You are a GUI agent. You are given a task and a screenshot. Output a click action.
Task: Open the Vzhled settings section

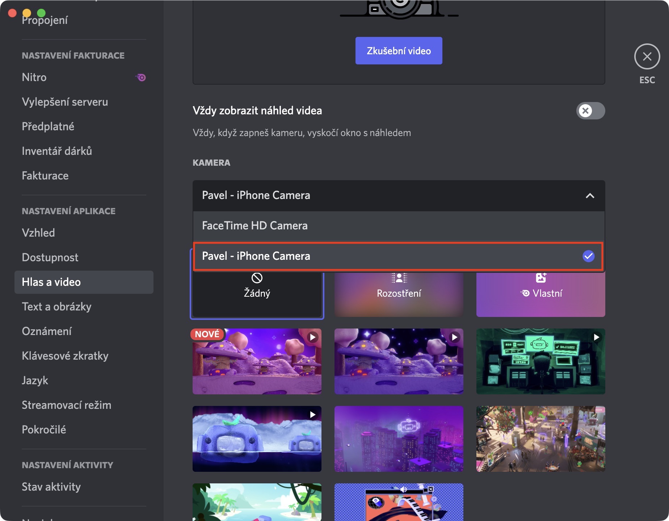click(38, 233)
